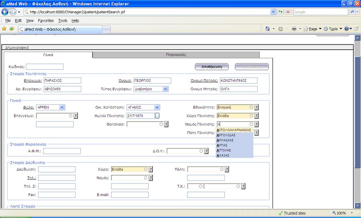Click the Fax input field
Image resolution: width=361 pixels, height=218 pixels.
pyautogui.click(x=56, y=195)
